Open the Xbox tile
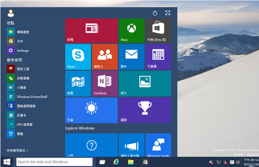This screenshot has width=259, height=167. 131,31
